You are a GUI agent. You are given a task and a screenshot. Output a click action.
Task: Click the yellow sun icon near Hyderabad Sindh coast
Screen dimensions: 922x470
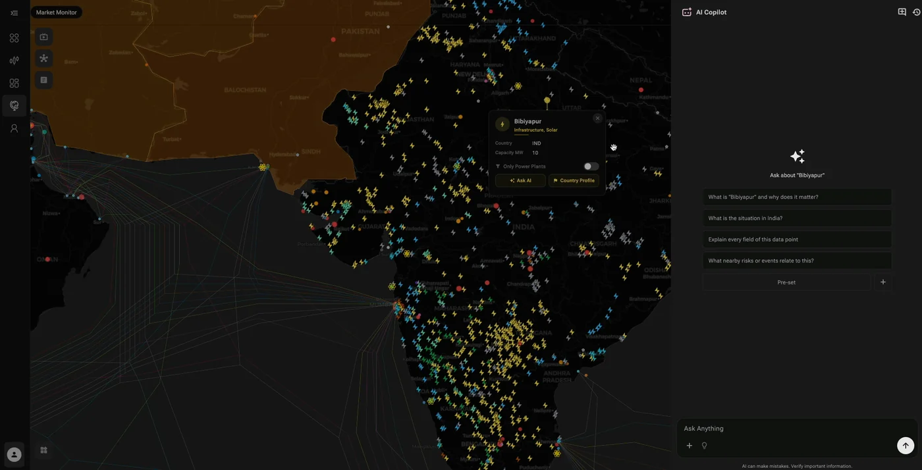pos(263,167)
